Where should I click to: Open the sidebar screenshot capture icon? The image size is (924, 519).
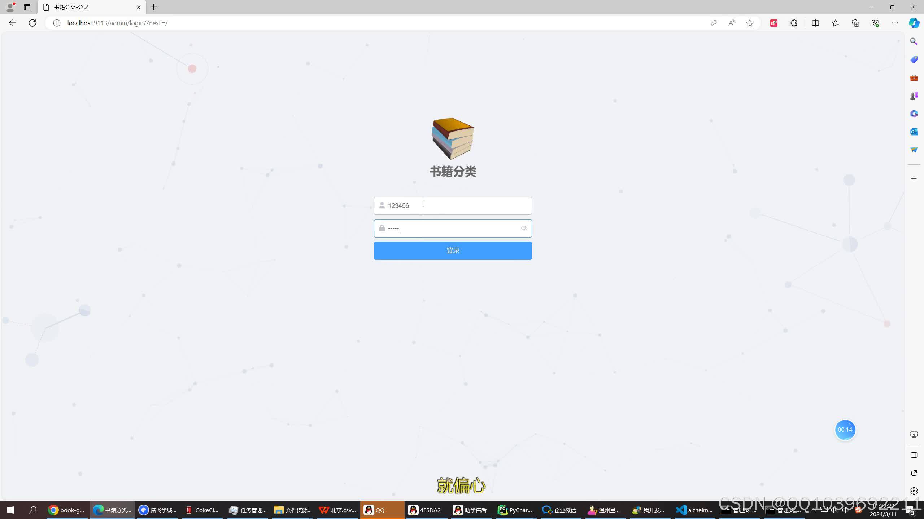pos(914,435)
